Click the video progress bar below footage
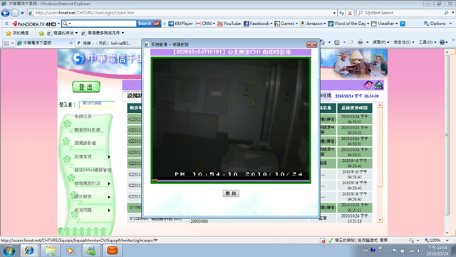 click(231, 181)
